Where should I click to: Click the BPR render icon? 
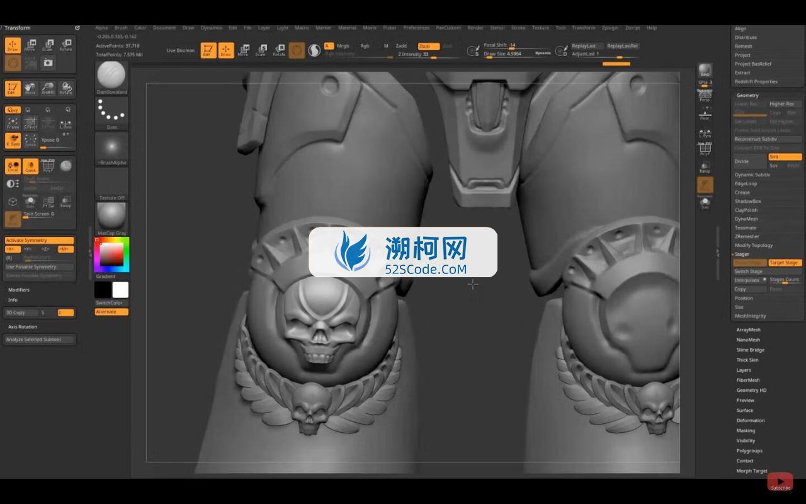[705, 71]
